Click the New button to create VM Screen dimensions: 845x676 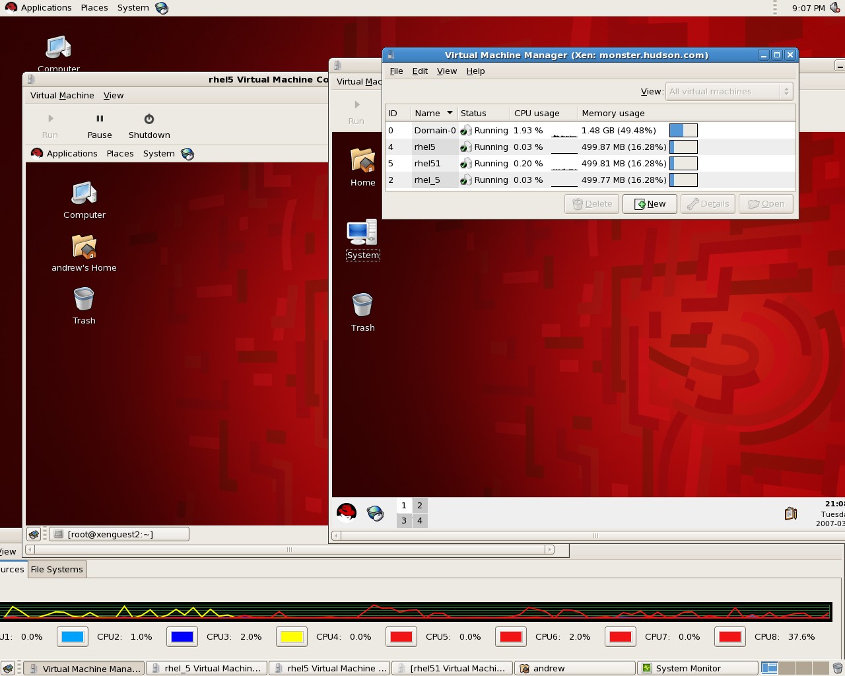click(x=650, y=204)
